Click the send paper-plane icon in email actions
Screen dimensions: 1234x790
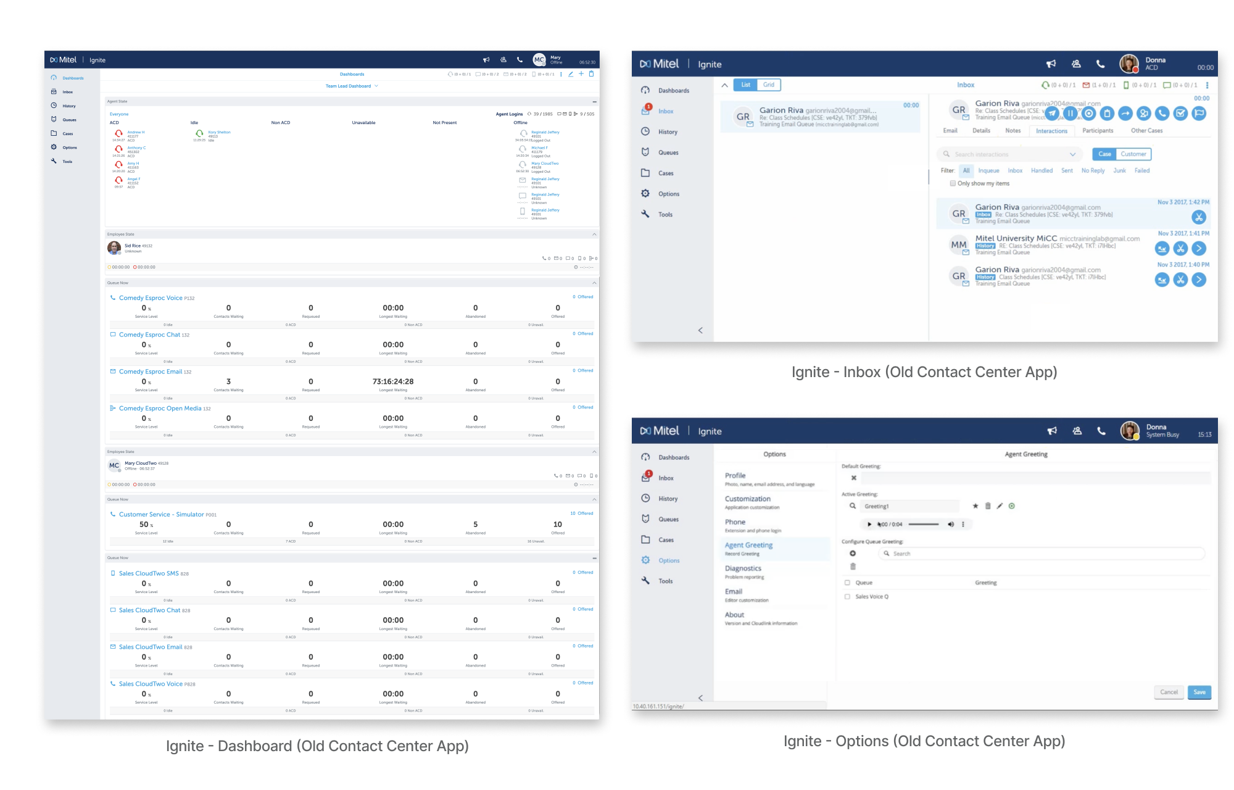tap(1052, 114)
